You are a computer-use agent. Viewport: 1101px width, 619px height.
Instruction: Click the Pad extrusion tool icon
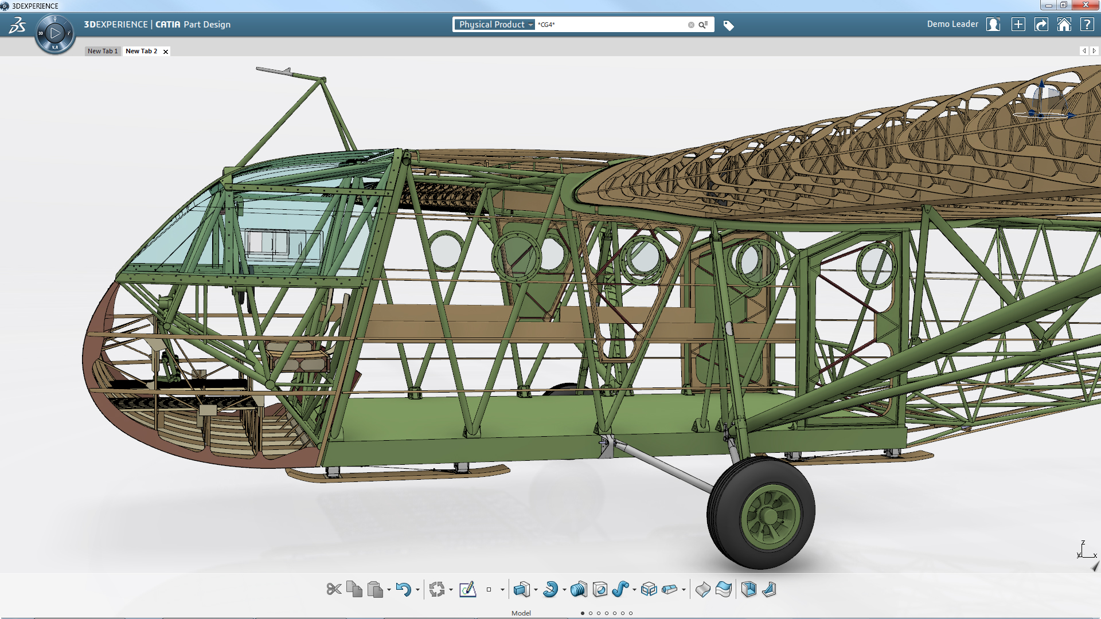[521, 589]
